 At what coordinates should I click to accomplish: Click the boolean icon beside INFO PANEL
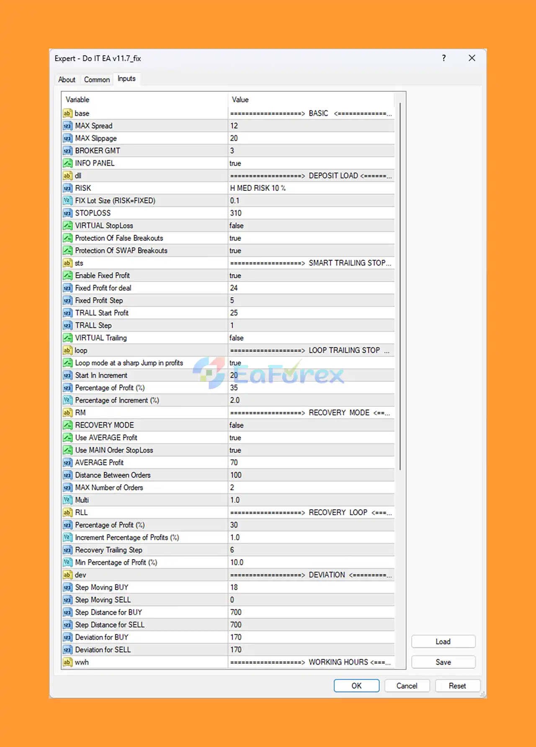tap(67, 163)
